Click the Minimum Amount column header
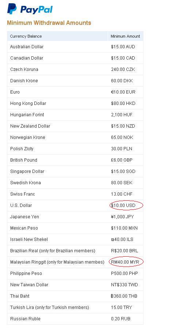 coord(125,36)
